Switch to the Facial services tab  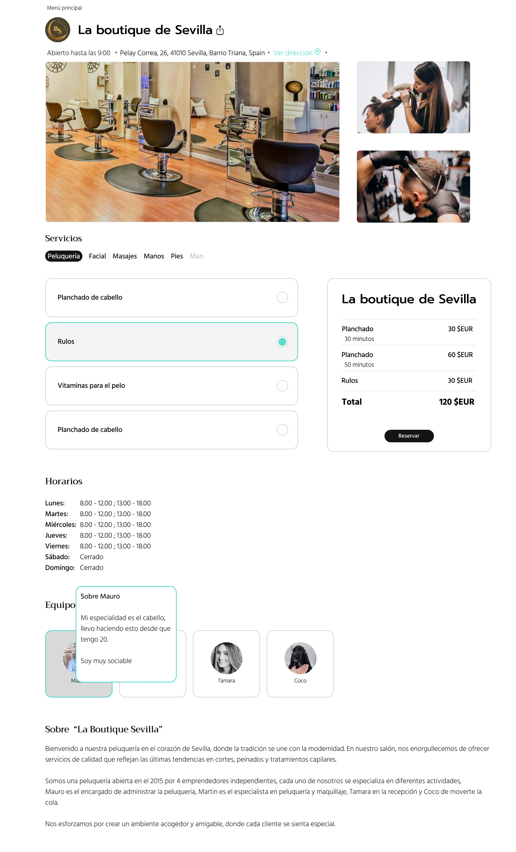[97, 256]
